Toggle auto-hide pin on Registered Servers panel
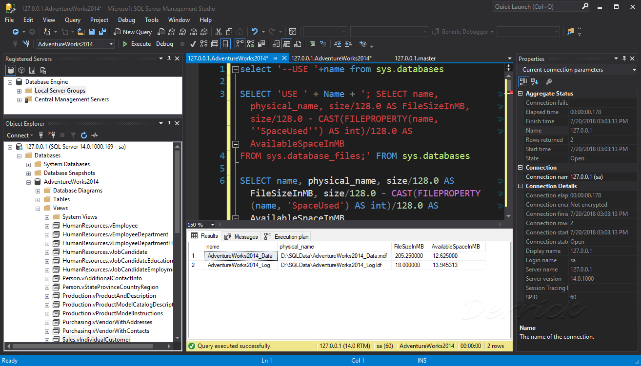Screen dimensions: 641x366 coord(168,58)
